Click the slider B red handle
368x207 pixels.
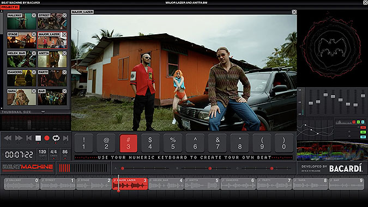point(210,168)
